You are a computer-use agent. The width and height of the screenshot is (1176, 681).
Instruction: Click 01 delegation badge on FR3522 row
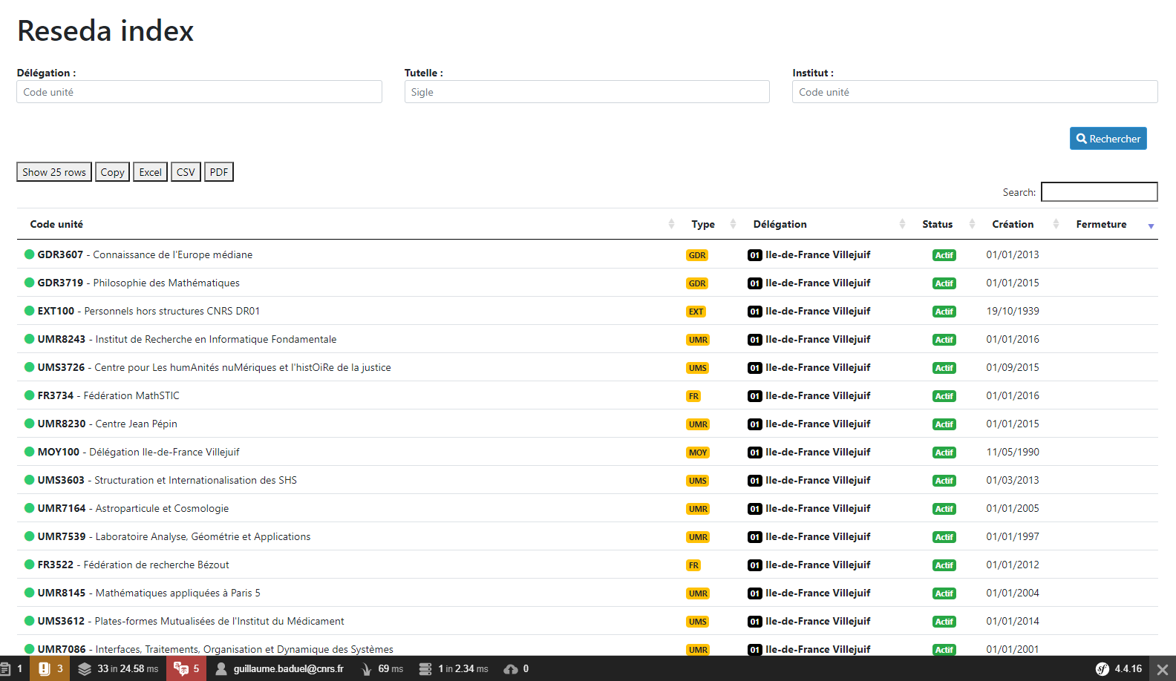point(754,565)
